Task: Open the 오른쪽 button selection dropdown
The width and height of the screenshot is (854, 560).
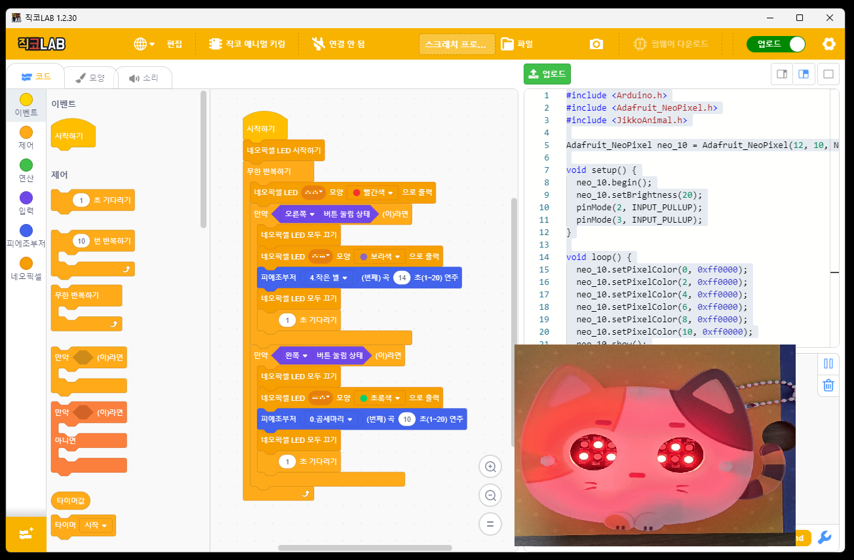Action: pos(300,214)
